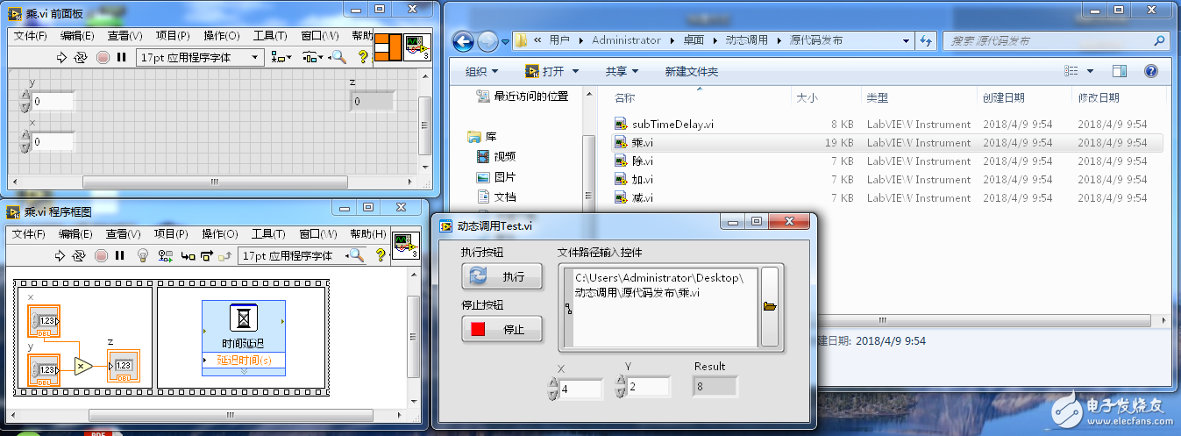
Task: Click Abort Execution in block diagram toolbar
Action: coord(103,256)
